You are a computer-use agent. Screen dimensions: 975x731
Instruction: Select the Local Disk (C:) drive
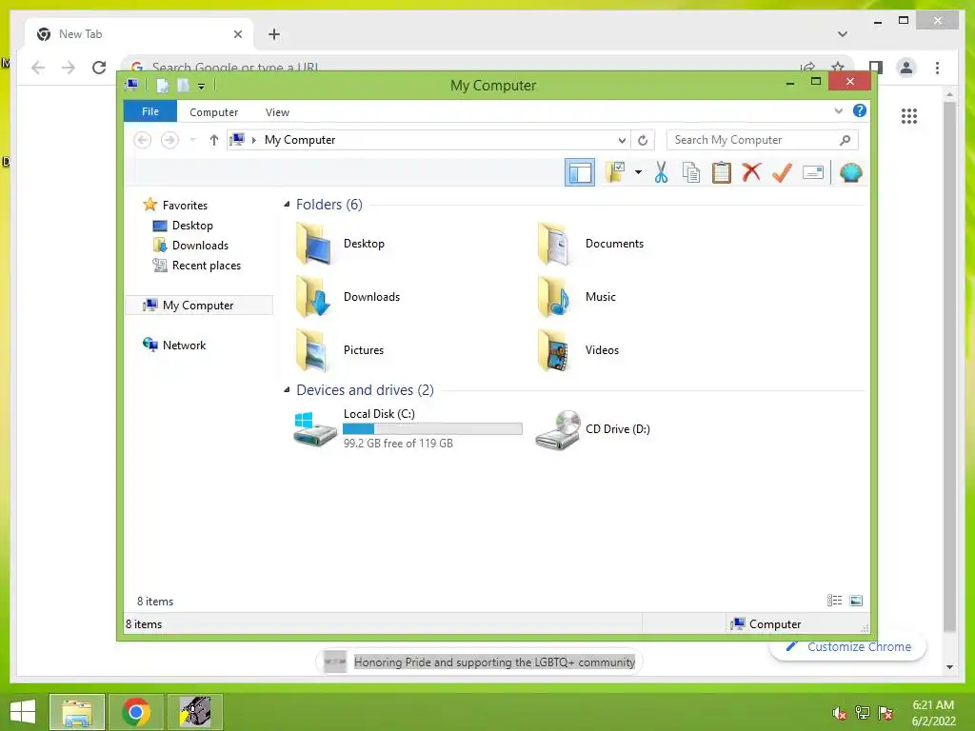pos(408,428)
